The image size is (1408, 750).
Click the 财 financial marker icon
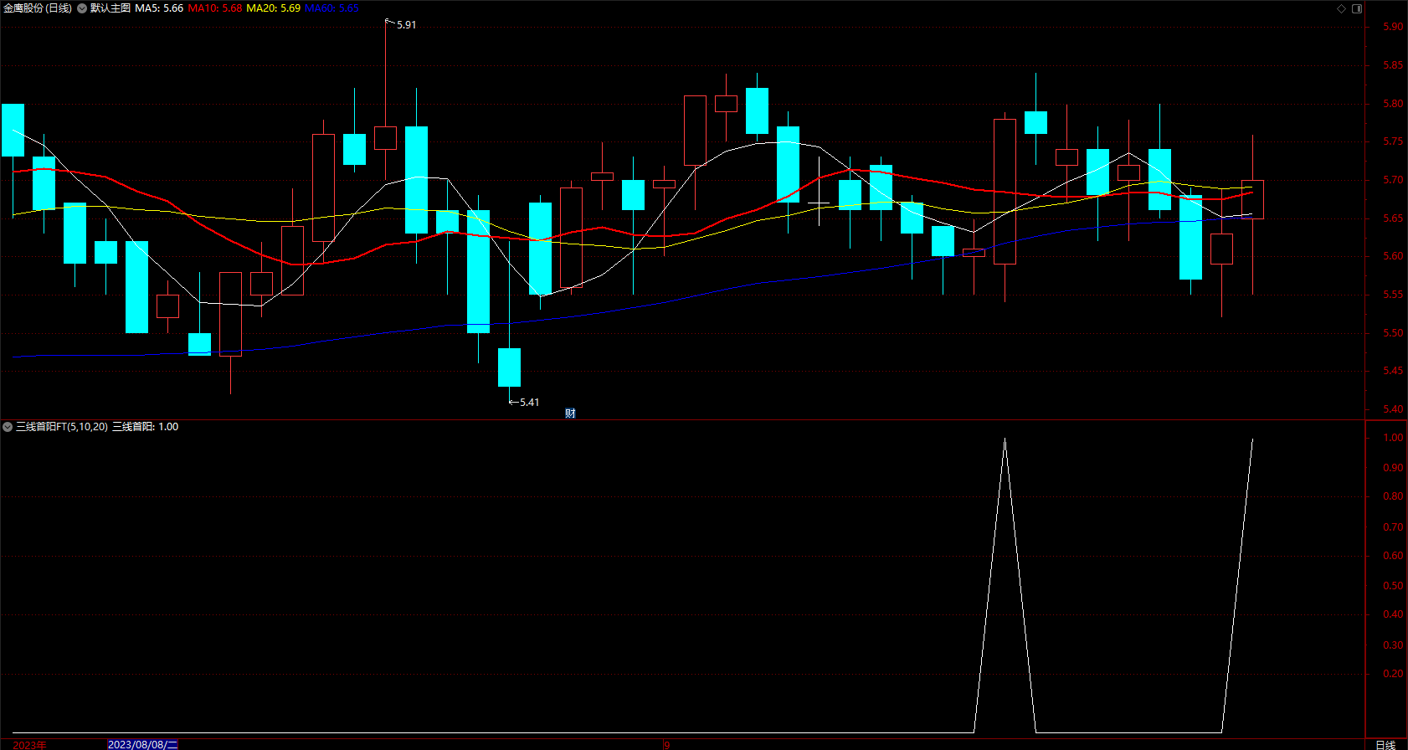pyautogui.click(x=570, y=414)
